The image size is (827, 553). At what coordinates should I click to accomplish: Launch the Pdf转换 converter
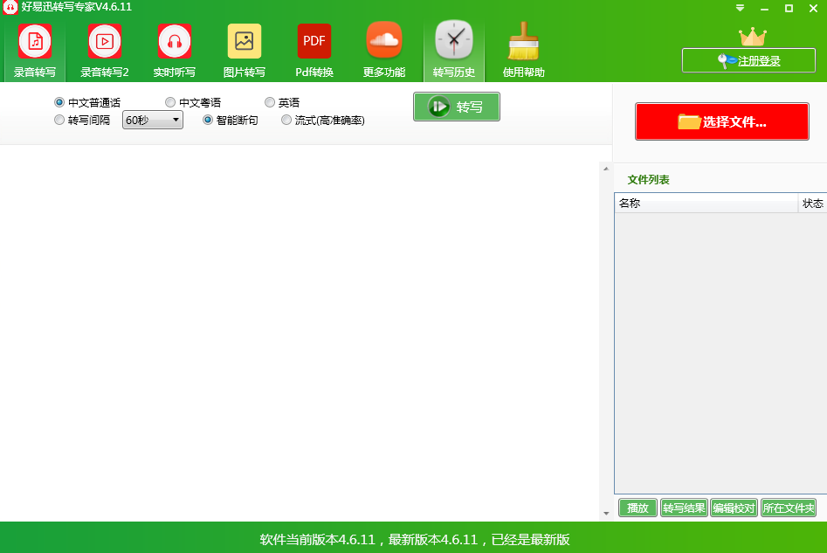[314, 48]
